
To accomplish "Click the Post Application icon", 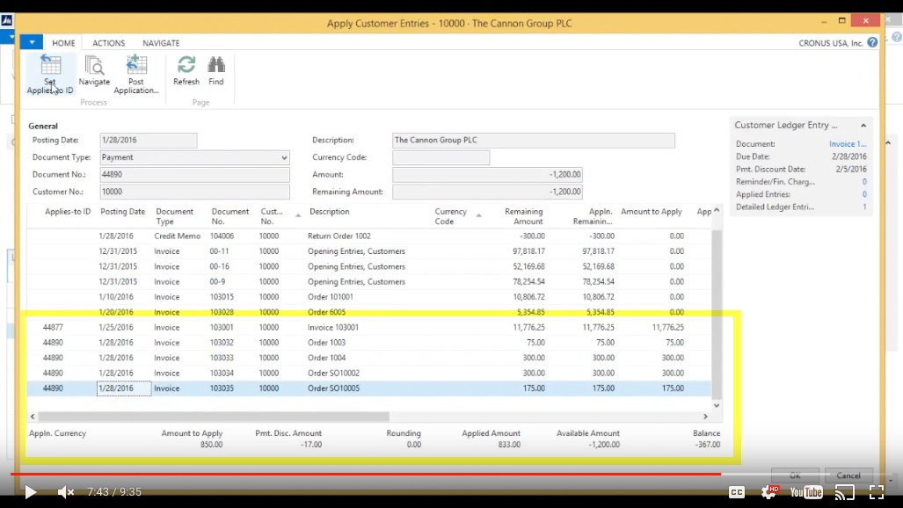I will (136, 65).
